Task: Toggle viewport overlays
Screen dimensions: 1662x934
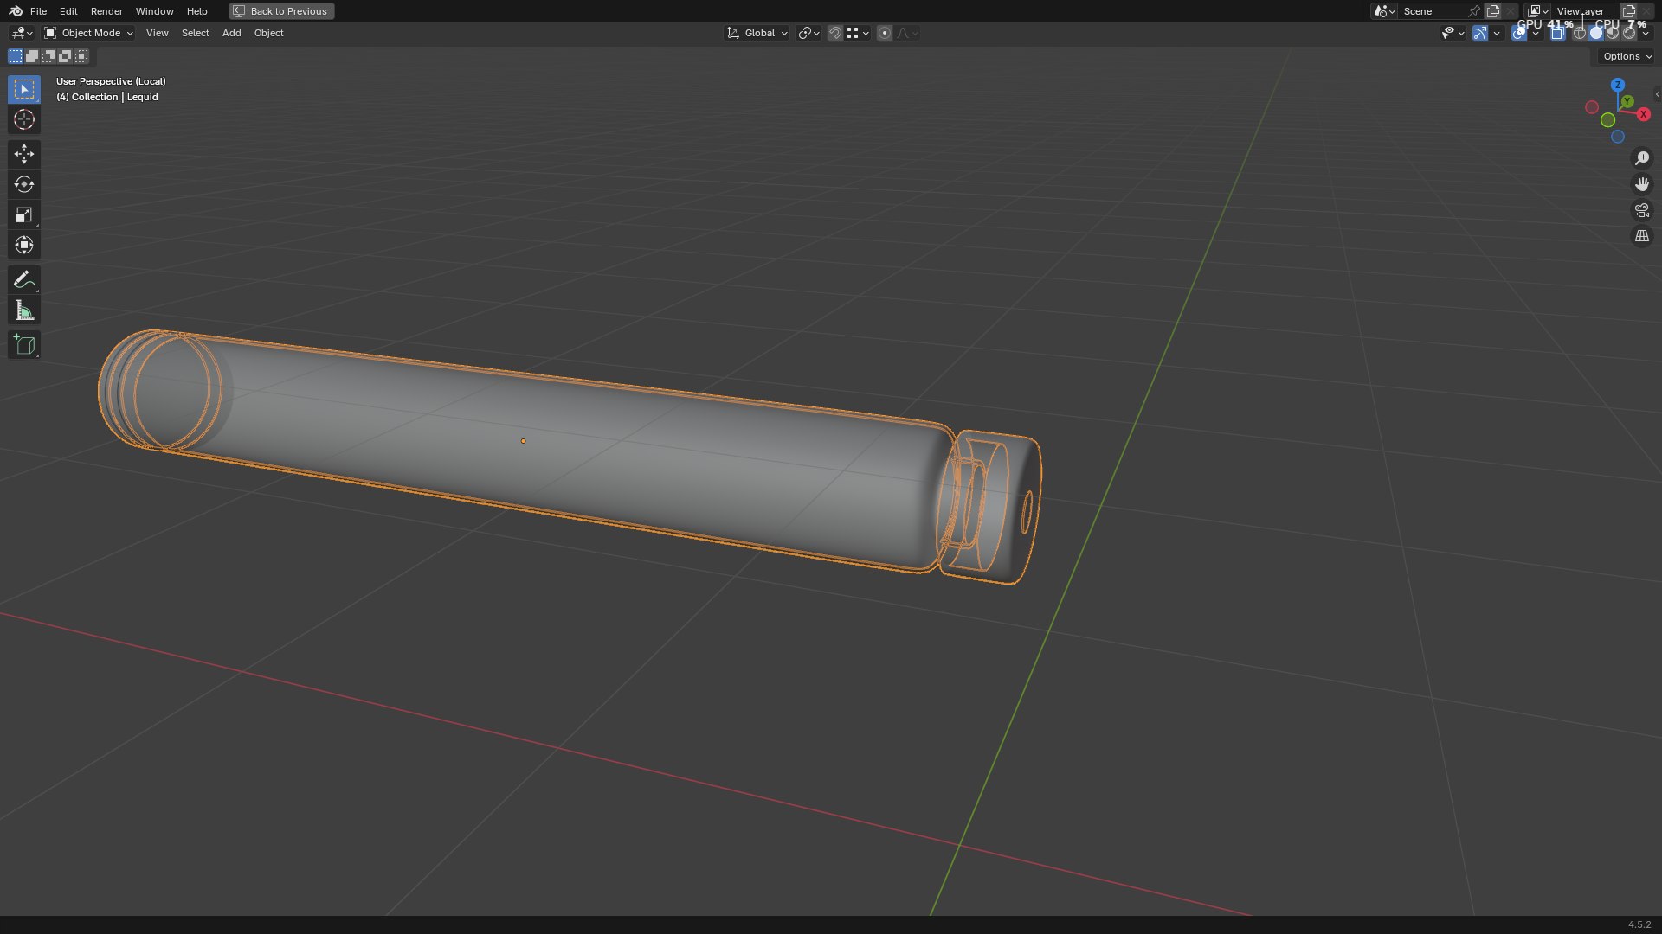Action: [x=1518, y=33]
